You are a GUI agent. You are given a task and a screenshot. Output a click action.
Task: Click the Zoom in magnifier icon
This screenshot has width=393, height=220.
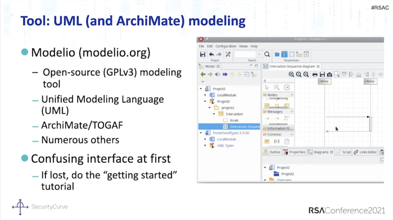pos(291,74)
